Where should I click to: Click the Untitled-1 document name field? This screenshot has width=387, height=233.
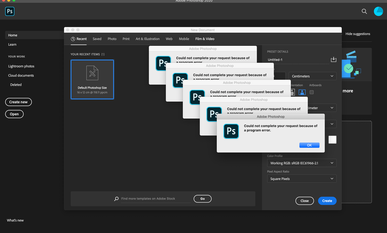pyautogui.click(x=298, y=60)
